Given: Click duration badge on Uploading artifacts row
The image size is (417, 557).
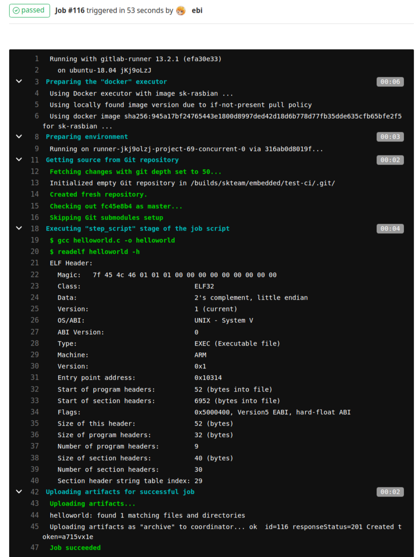Looking at the screenshot, I should tap(390, 492).
